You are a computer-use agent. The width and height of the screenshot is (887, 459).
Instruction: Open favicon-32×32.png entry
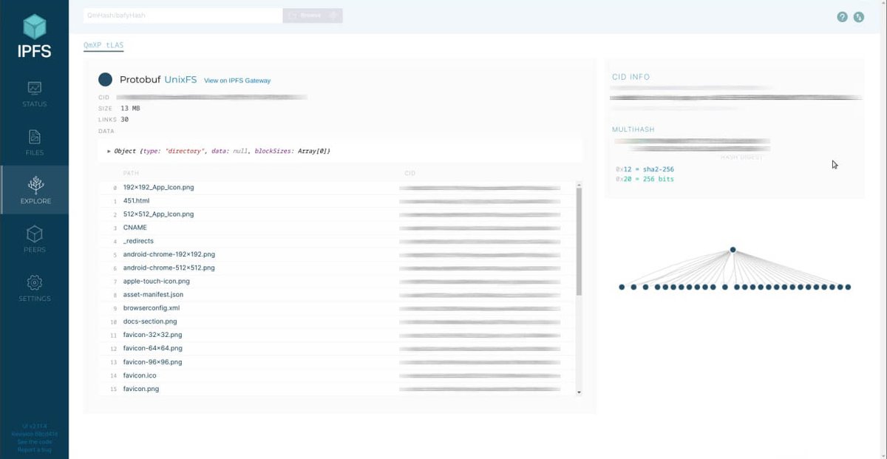point(152,335)
